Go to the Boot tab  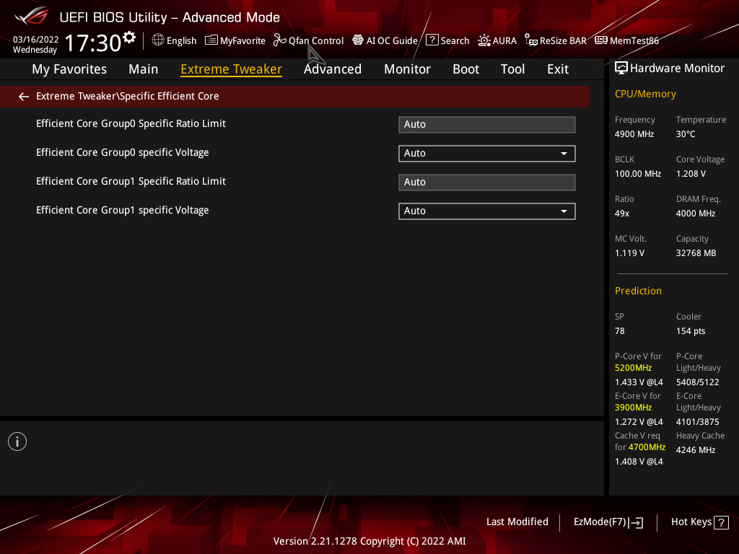465,69
